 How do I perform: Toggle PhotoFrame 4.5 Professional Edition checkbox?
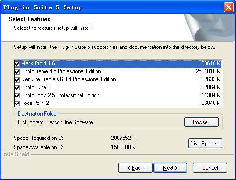[17, 72]
